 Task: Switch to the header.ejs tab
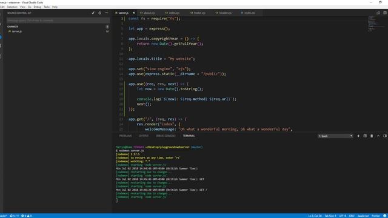pyautogui.click(x=224, y=13)
